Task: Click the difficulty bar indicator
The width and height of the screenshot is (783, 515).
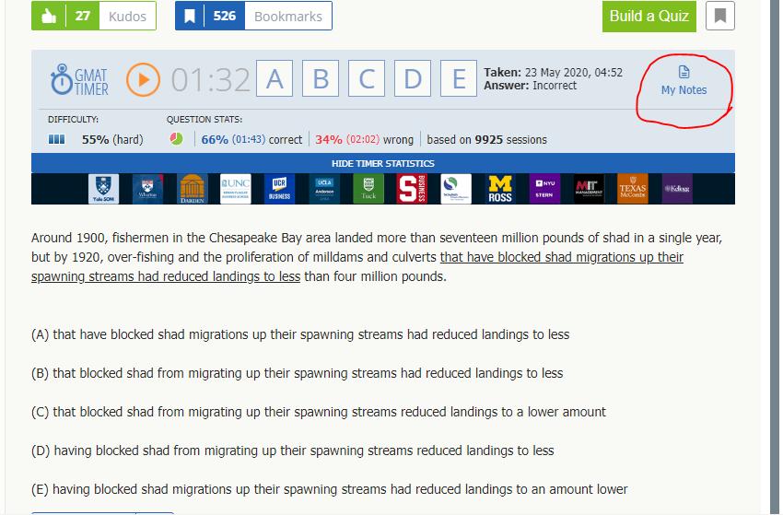Action: (x=56, y=139)
